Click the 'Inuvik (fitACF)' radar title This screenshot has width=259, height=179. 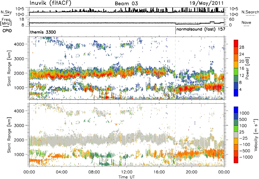(51, 3)
